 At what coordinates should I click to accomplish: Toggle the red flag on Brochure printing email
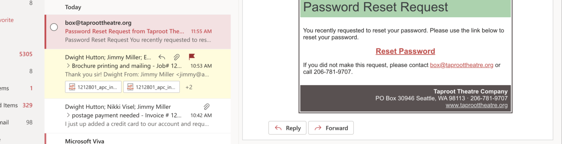tap(192, 57)
